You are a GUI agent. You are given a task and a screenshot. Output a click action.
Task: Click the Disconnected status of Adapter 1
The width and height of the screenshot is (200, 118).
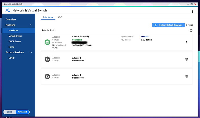pyautogui.click(x=78, y=61)
